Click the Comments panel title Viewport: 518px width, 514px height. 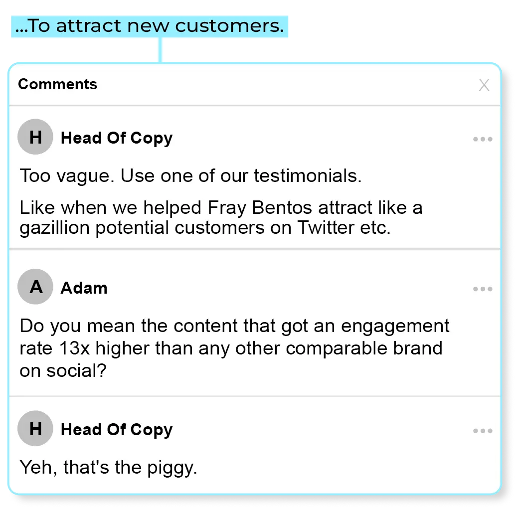(57, 84)
